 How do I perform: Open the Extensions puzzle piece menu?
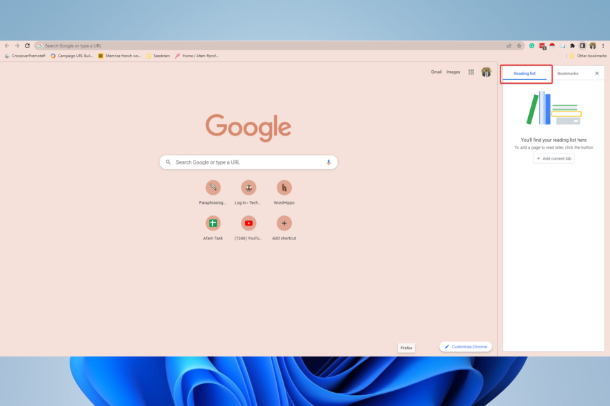tap(572, 46)
